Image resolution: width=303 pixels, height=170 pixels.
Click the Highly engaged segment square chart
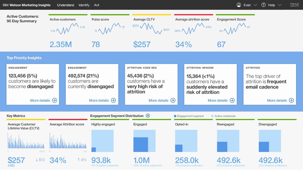pyautogui.click(x=102, y=141)
